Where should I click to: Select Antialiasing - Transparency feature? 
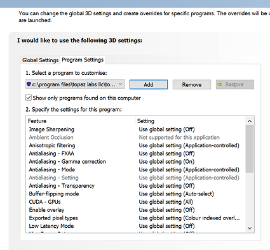[x=62, y=185]
